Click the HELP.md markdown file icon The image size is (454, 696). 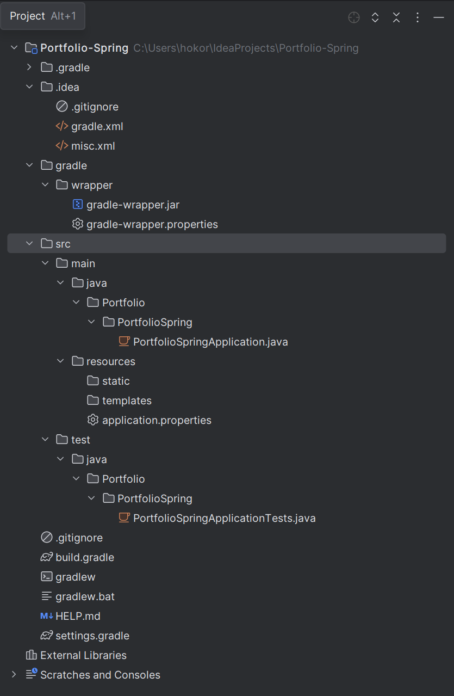pos(47,616)
